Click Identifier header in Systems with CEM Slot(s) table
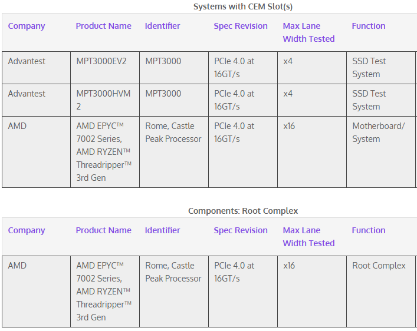This screenshot has width=417, height=331. click(x=162, y=26)
